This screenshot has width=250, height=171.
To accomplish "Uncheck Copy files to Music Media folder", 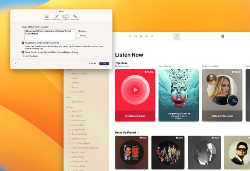I will point(23,52).
